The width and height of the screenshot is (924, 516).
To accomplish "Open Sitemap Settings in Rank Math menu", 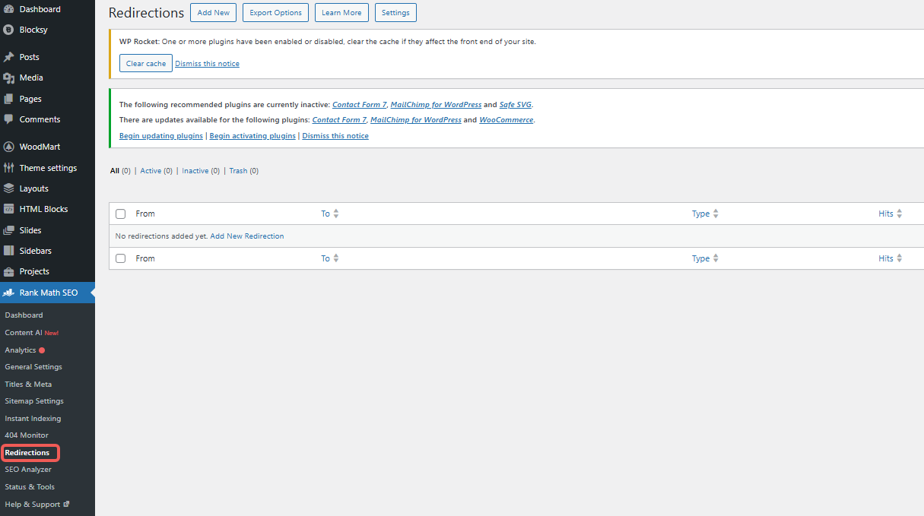I will coord(34,401).
